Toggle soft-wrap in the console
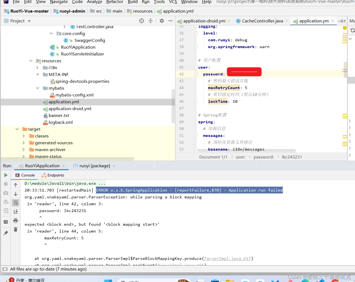 pos(16,202)
